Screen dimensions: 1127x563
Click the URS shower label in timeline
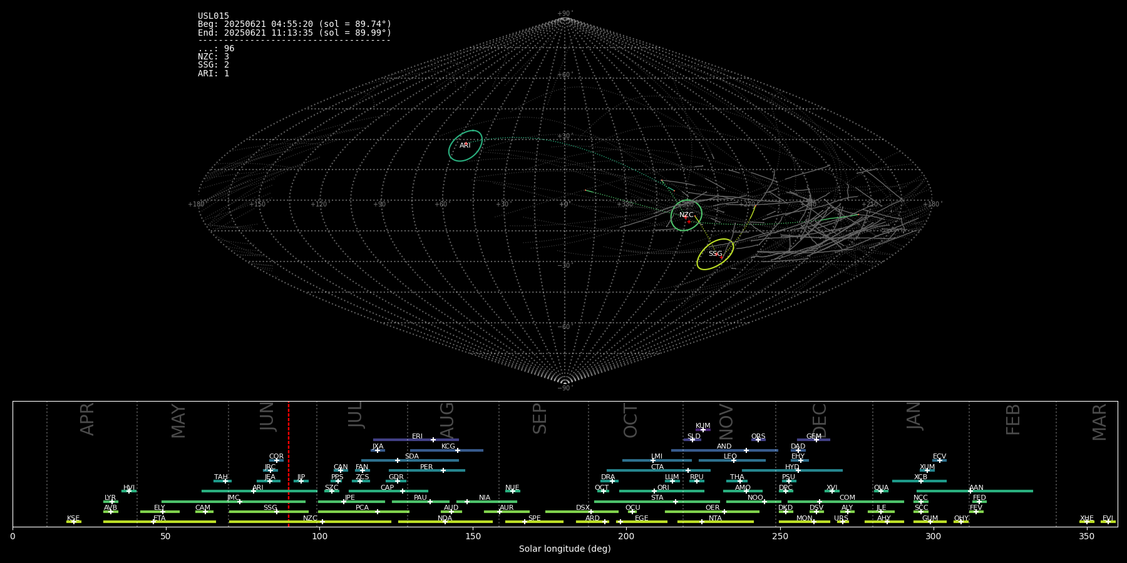841,519
